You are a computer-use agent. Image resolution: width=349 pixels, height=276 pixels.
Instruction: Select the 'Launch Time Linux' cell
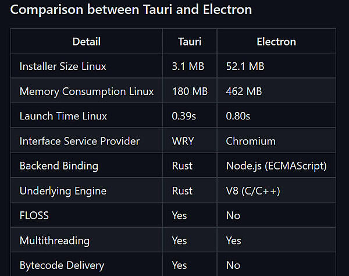(63, 116)
